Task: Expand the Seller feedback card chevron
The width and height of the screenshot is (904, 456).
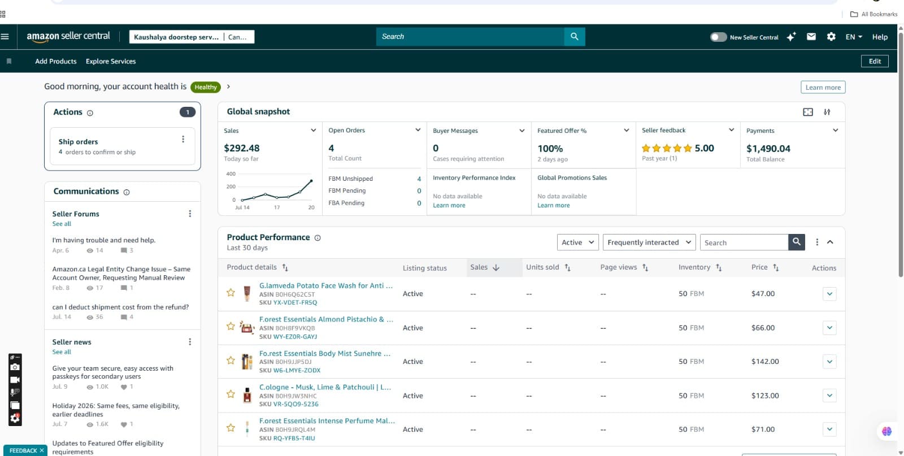Action: (731, 130)
